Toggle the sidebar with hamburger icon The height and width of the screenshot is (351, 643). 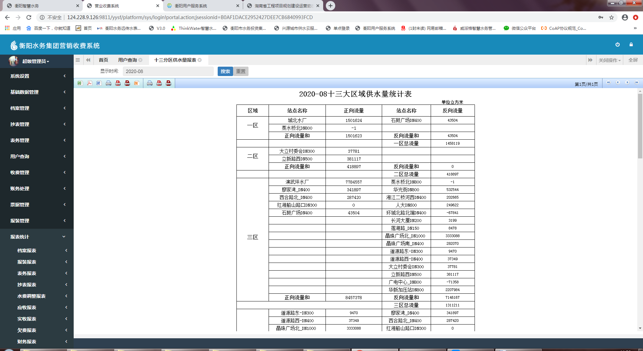pos(78,60)
